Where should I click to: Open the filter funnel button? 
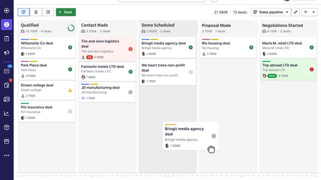pyautogui.click(x=305, y=12)
